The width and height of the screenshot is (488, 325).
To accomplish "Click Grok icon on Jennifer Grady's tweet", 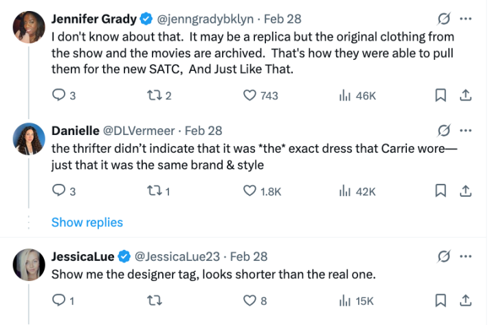I will coord(444,19).
